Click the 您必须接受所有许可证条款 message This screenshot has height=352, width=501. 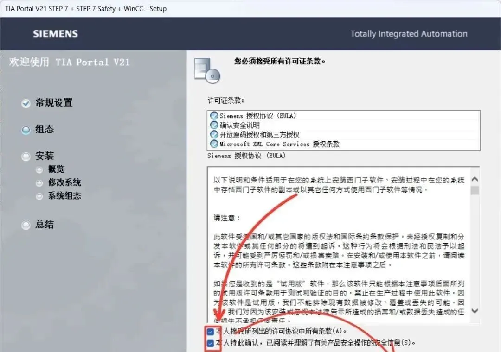pos(280,61)
